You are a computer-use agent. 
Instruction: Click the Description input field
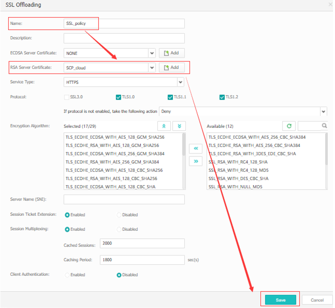[x=124, y=38]
